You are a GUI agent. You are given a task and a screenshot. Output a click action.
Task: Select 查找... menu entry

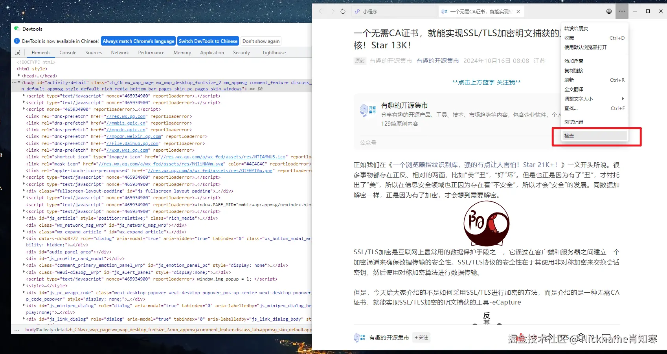(x=595, y=108)
